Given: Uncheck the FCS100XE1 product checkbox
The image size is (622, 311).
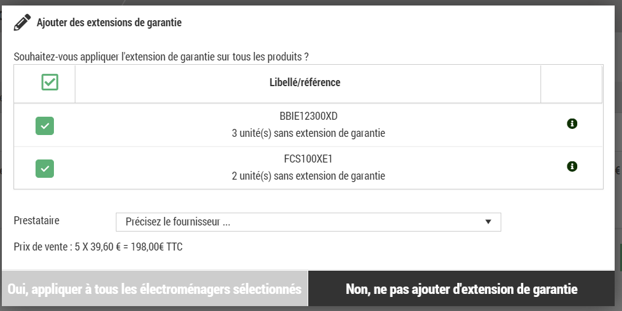Looking at the screenshot, I should pos(45,168).
